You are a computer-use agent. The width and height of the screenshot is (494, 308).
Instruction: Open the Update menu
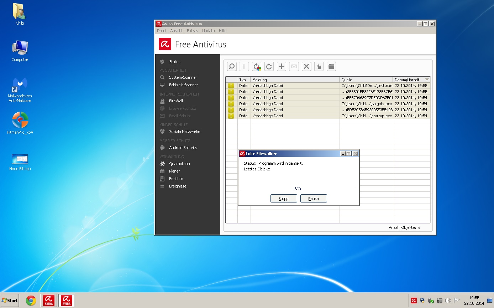209,31
